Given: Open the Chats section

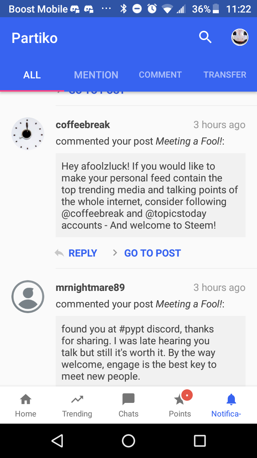Looking at the screenshot, I should pos(128,400).
